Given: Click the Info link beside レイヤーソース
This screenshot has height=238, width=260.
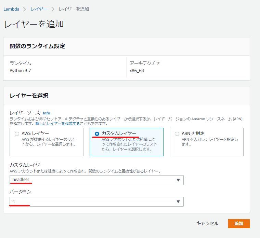Looking at the screenshot, I should tap(47, 113).
